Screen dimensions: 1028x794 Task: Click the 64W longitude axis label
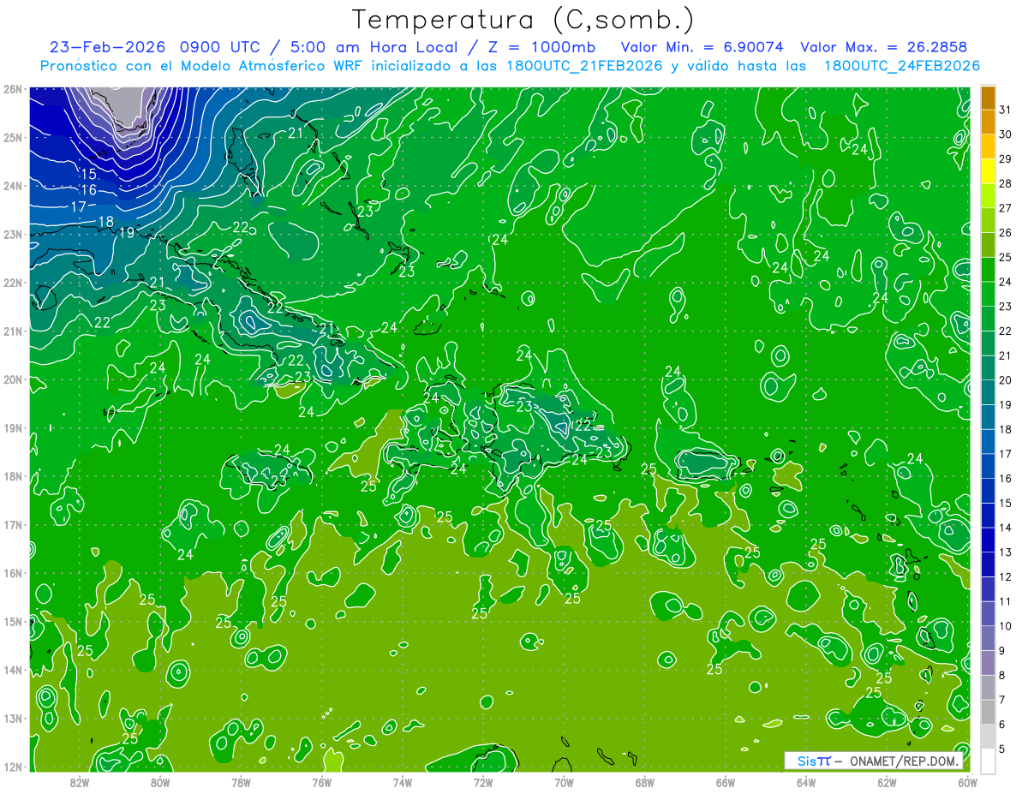(x=806, y=782)
